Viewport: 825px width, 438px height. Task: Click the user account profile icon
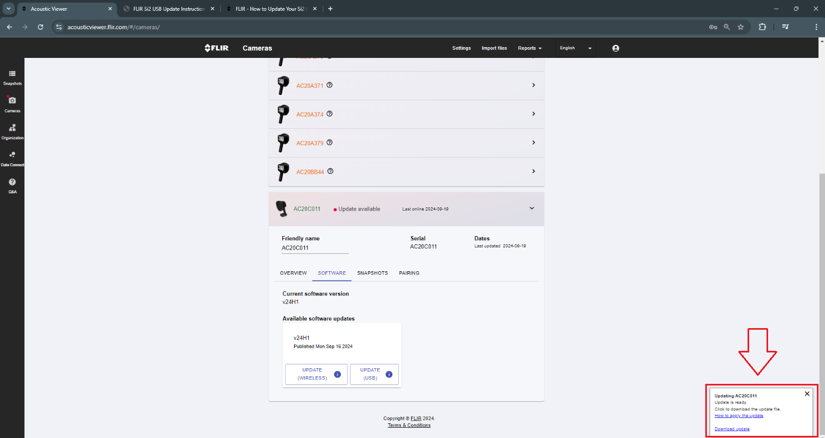pos(615,48)
